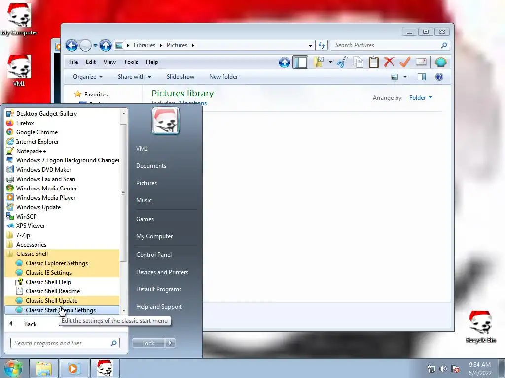Click the Libraries breadcrumb in address bar
Image resolution: width=505 pixels, height=378 pixels.
(144, 45)
